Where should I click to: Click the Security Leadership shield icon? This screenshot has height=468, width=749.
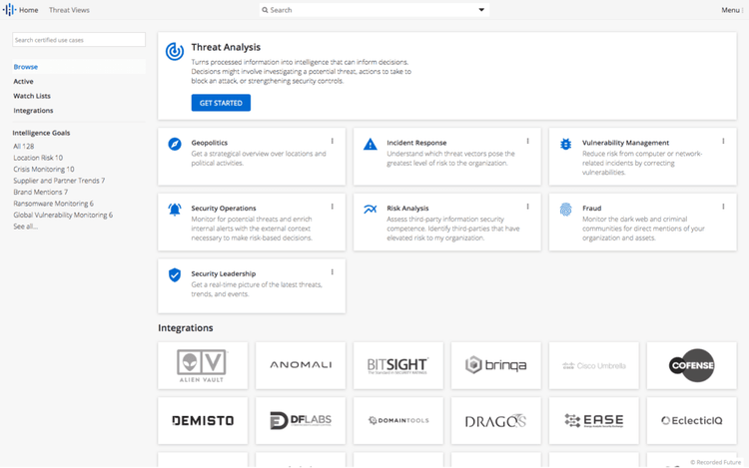pos(175,274)
